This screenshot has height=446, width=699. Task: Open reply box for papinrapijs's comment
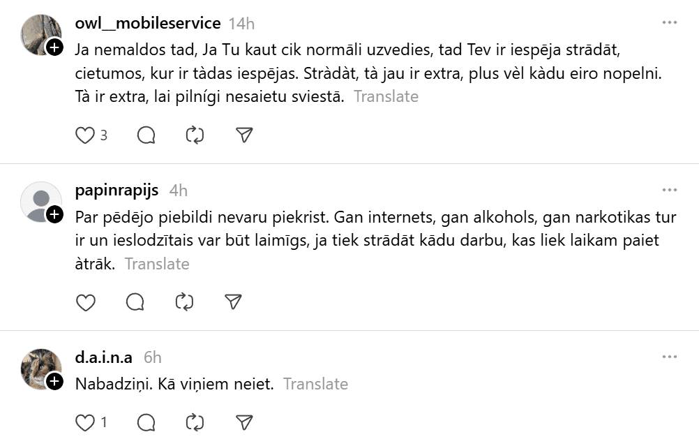(135, 302)
